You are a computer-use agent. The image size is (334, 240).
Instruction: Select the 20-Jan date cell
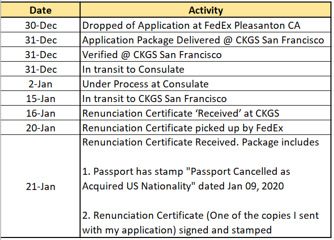click(x=41, y=128)
